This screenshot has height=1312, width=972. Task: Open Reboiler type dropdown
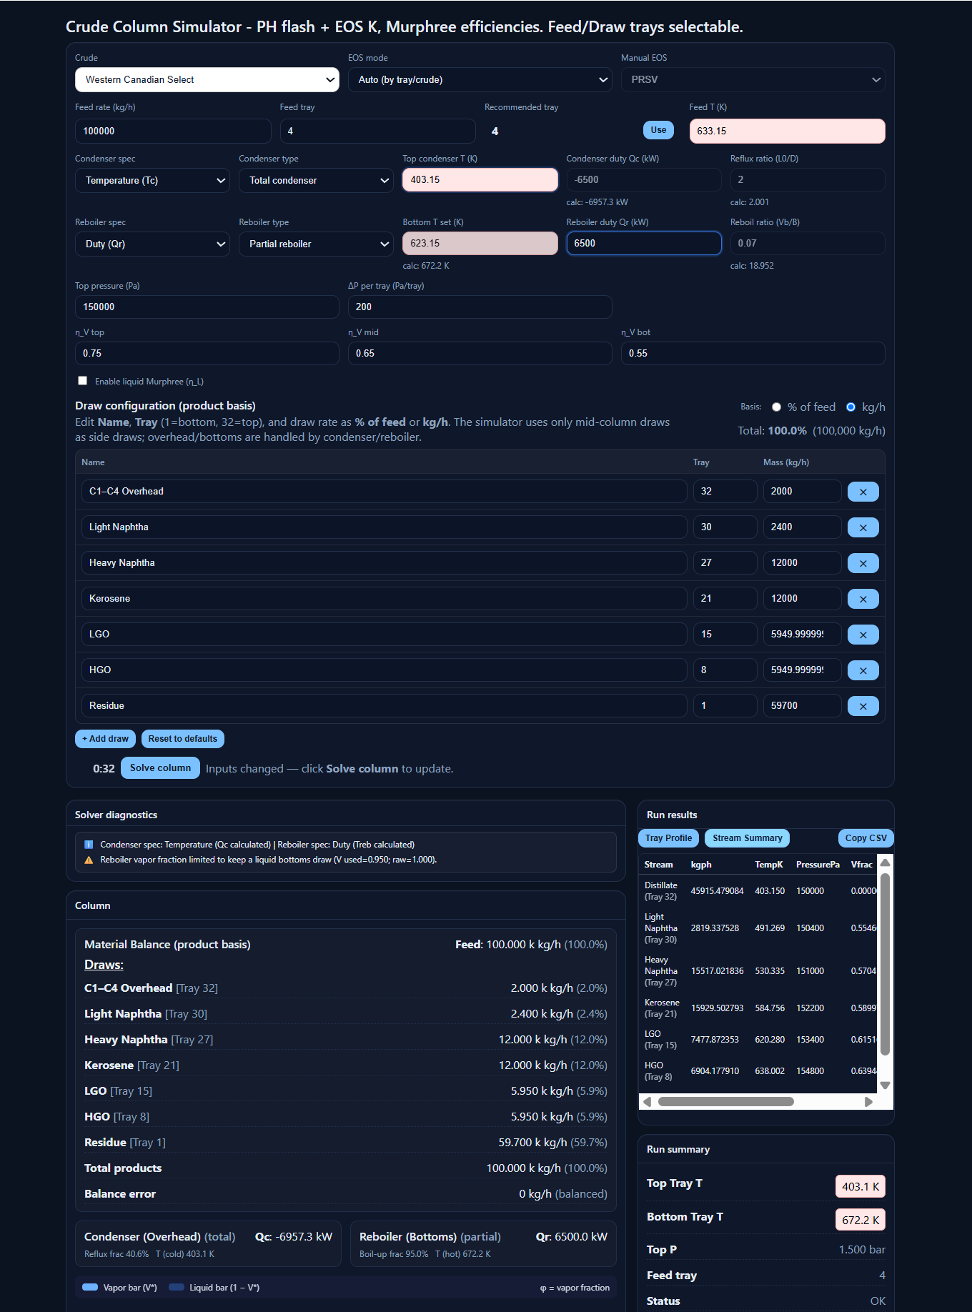coord(316,244)
